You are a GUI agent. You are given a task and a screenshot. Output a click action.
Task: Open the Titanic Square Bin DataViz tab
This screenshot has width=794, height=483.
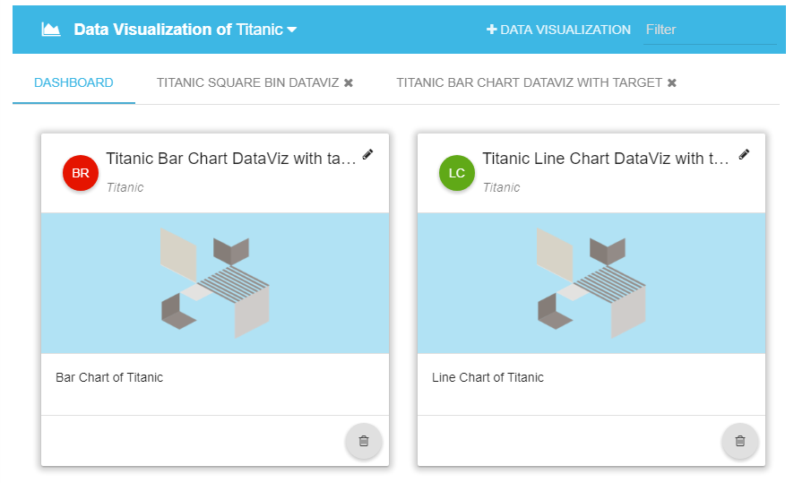click(x=247, y=82)
